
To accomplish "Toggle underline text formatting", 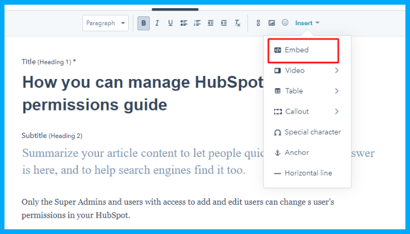I will click(170, 23).
